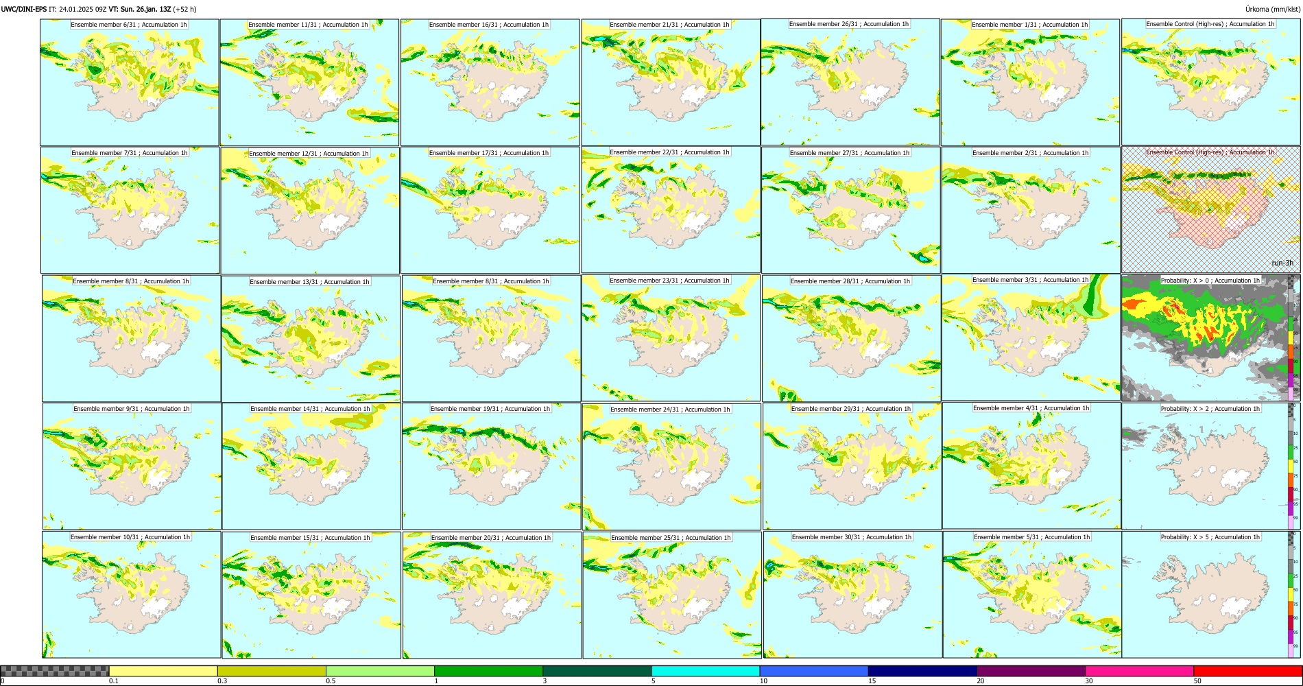Screen dimensions: 1303x686
Task: Click the light green 0.5–1 legend swatch
Action: (x=380, y=671)
